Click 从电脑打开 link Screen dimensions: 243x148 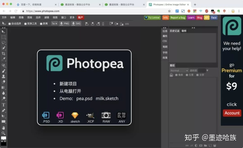pos(70,91)
